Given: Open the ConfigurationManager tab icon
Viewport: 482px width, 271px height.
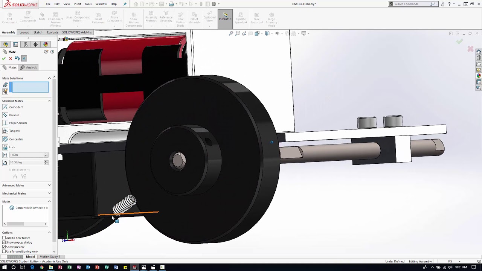Looking at the screenshot, I should coord(26,44).
